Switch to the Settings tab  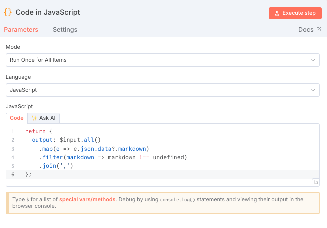(x=65, y=29)
